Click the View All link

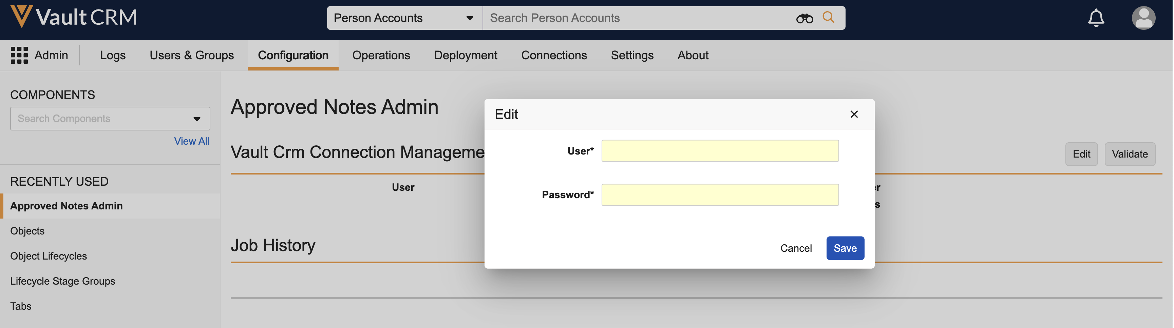(x=191, y=142)
